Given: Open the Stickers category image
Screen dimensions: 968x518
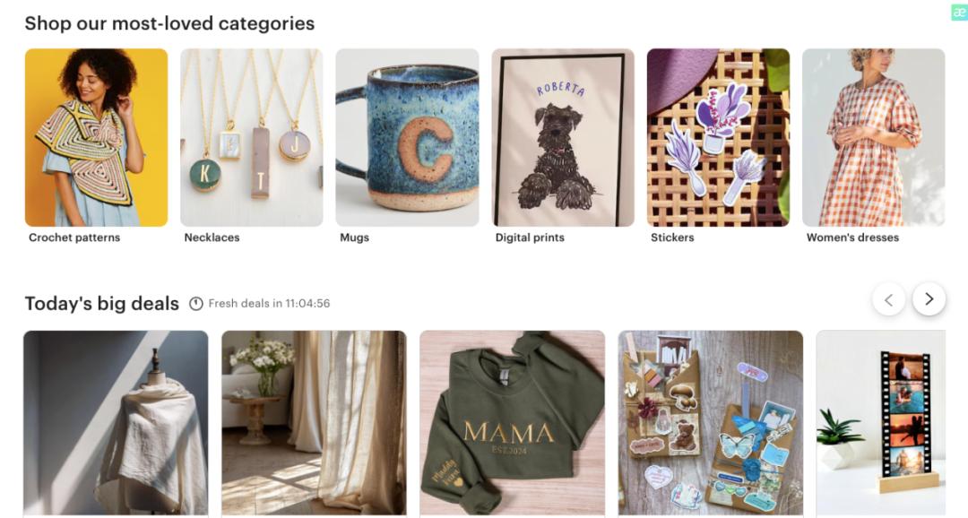Looking at the screenshot, I should pos(718,138).
